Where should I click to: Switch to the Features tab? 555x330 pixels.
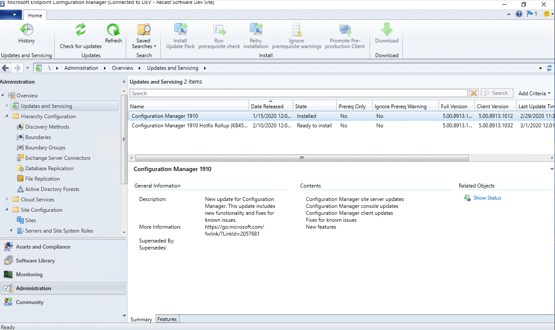(x=167, y=319)
